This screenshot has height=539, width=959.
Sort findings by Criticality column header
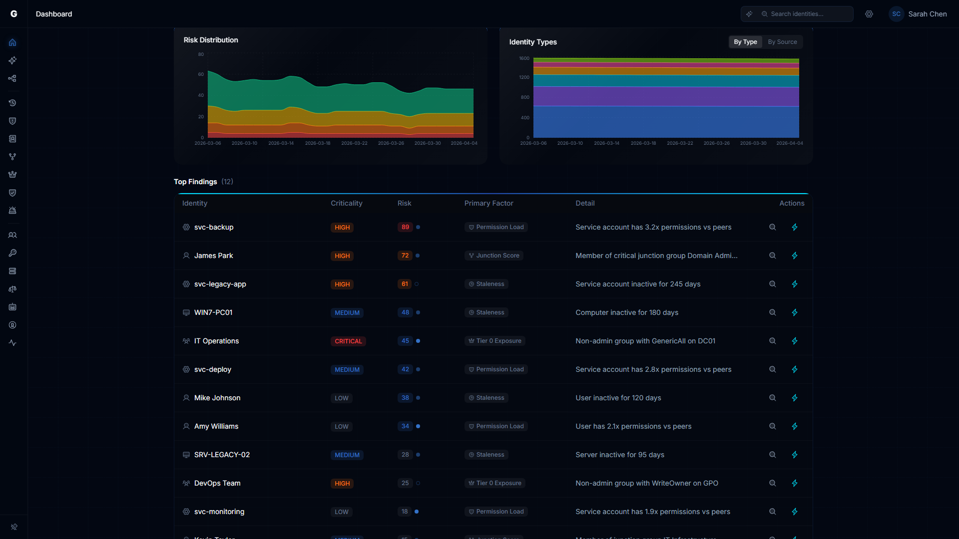coord(346,203)
